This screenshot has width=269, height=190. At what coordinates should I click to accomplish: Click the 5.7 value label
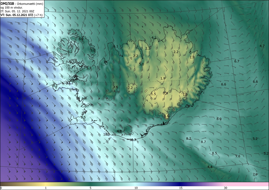coord(89,68)
